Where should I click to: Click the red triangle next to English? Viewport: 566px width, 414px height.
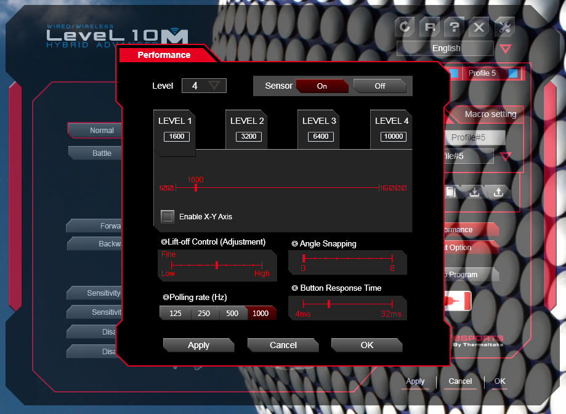(506, 49)
